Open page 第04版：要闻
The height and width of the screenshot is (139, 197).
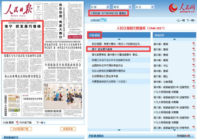(161, 60)
